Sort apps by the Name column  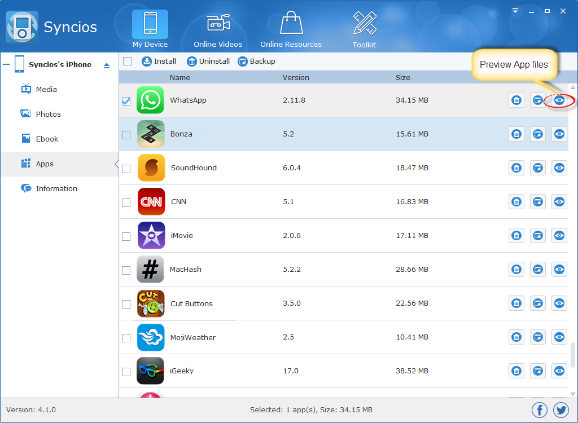tap(180, 77)
